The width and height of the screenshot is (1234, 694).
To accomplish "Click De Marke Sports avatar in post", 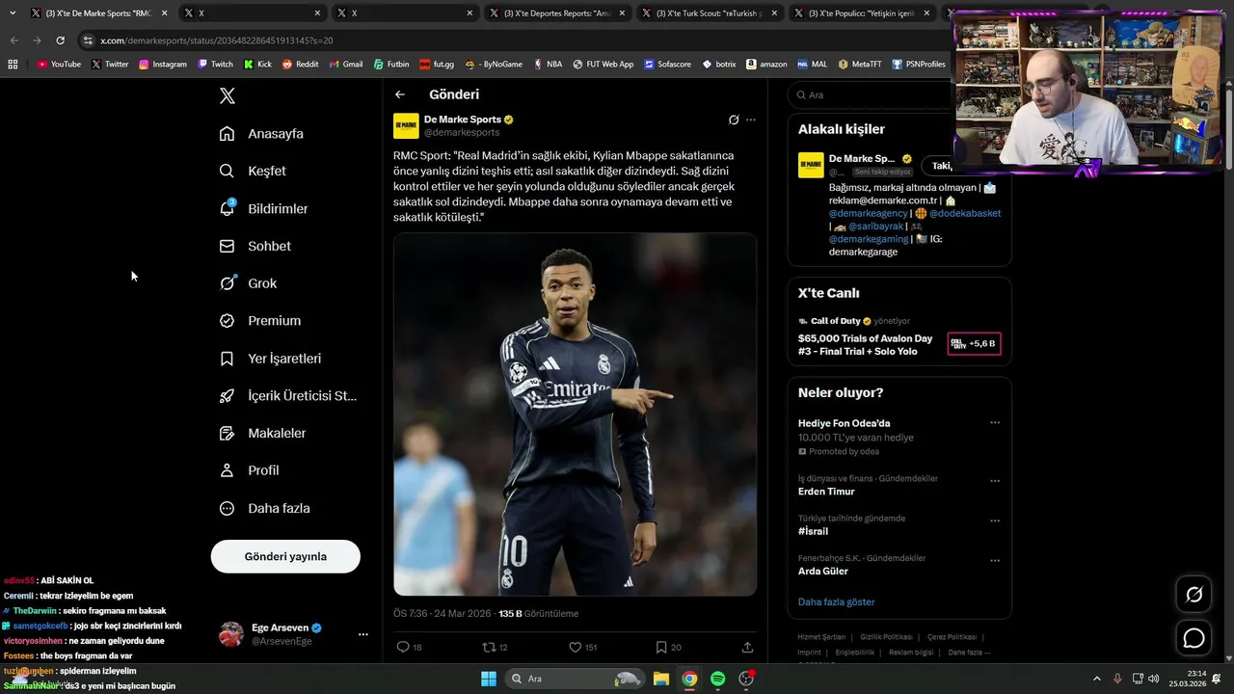I will tap(406, 126).
